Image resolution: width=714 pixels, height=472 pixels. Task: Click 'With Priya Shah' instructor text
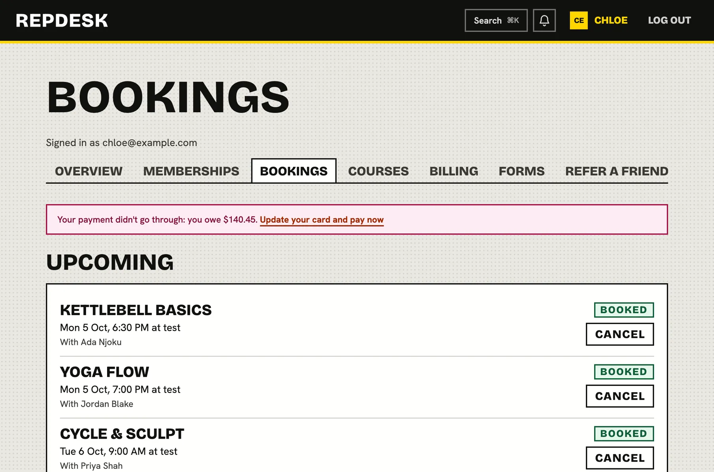pyautogui.click(x=91, y=466)
